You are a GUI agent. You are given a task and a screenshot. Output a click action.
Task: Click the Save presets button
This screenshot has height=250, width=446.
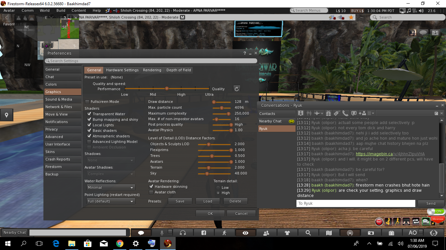[x=180, y=201]
